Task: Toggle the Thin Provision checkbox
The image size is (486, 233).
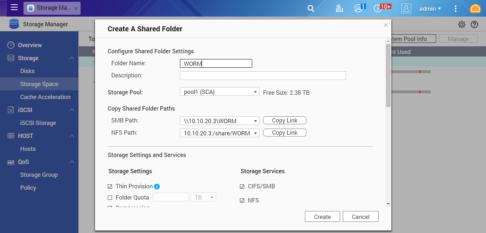Action: 110,187
